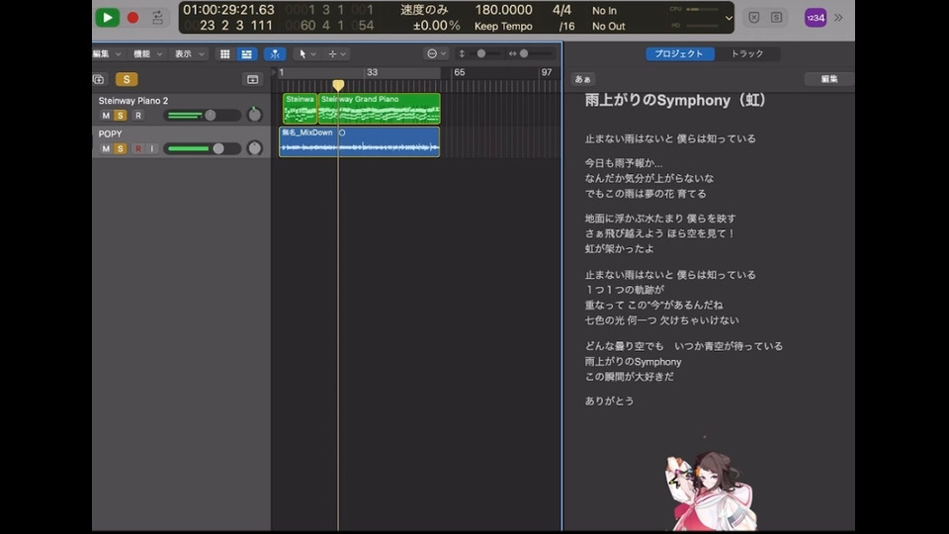
Task: Select the Steinway Piano 2 track name
Action: tap(133, 101)
